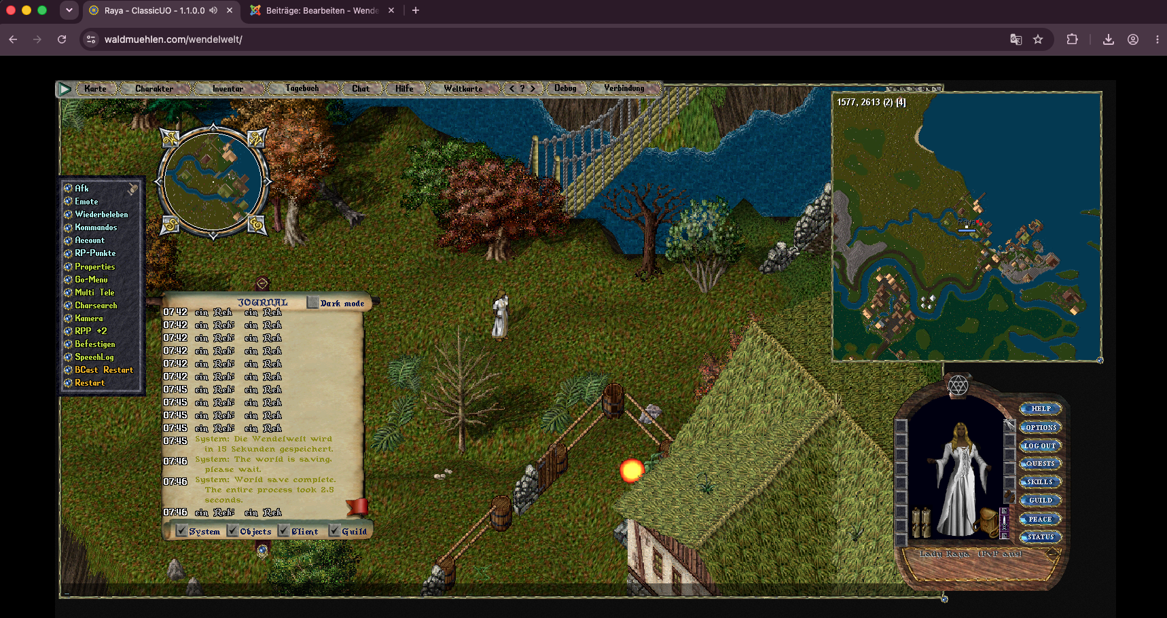Open SKILLS from the paperdoll
Image resolution: width=1167 pixels, height=618 pixels.
1041,482
